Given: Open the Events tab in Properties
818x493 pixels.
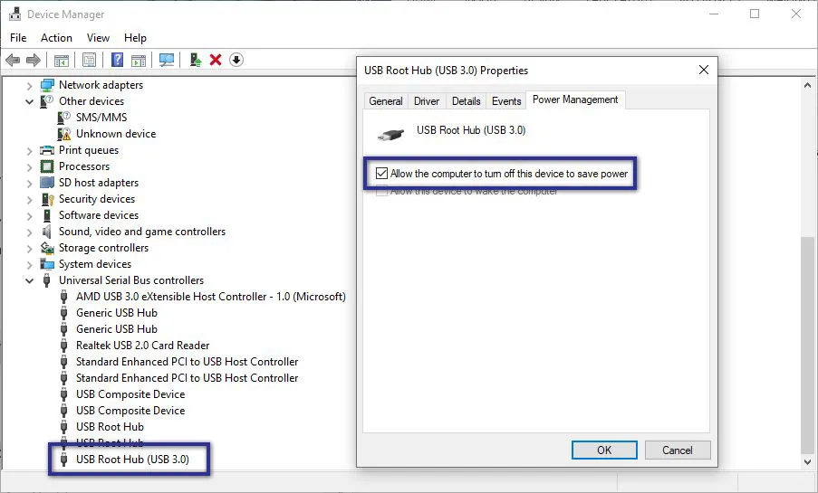Looking at the screenshot, I should 506,101.
